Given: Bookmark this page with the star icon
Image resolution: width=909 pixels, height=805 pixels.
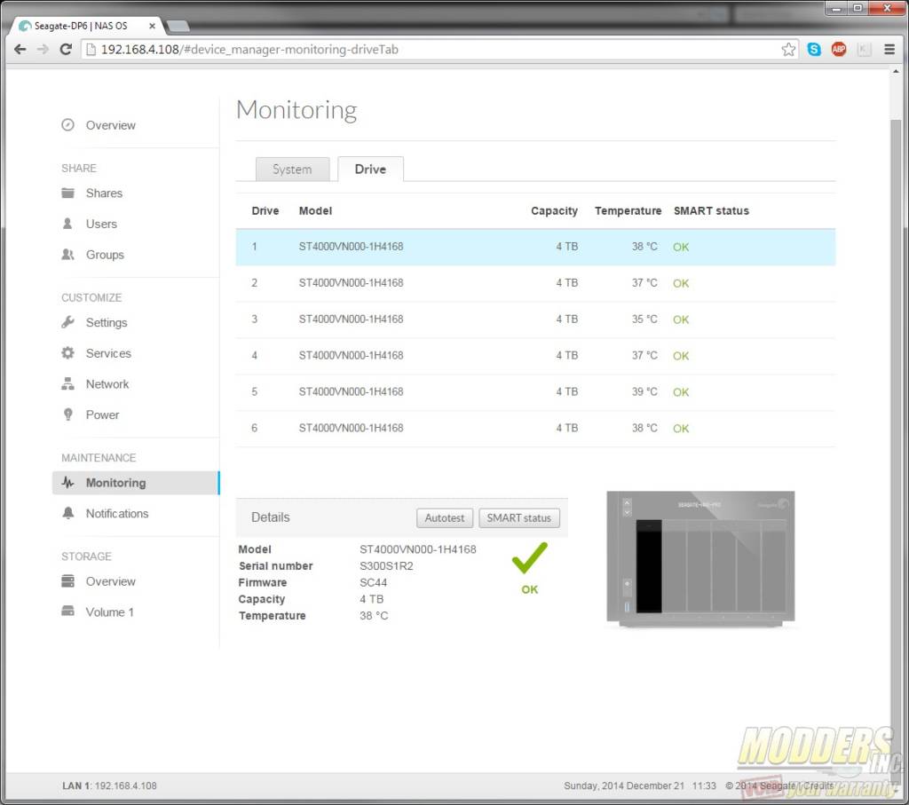Looking at the screenshot, I should point(788,50).
